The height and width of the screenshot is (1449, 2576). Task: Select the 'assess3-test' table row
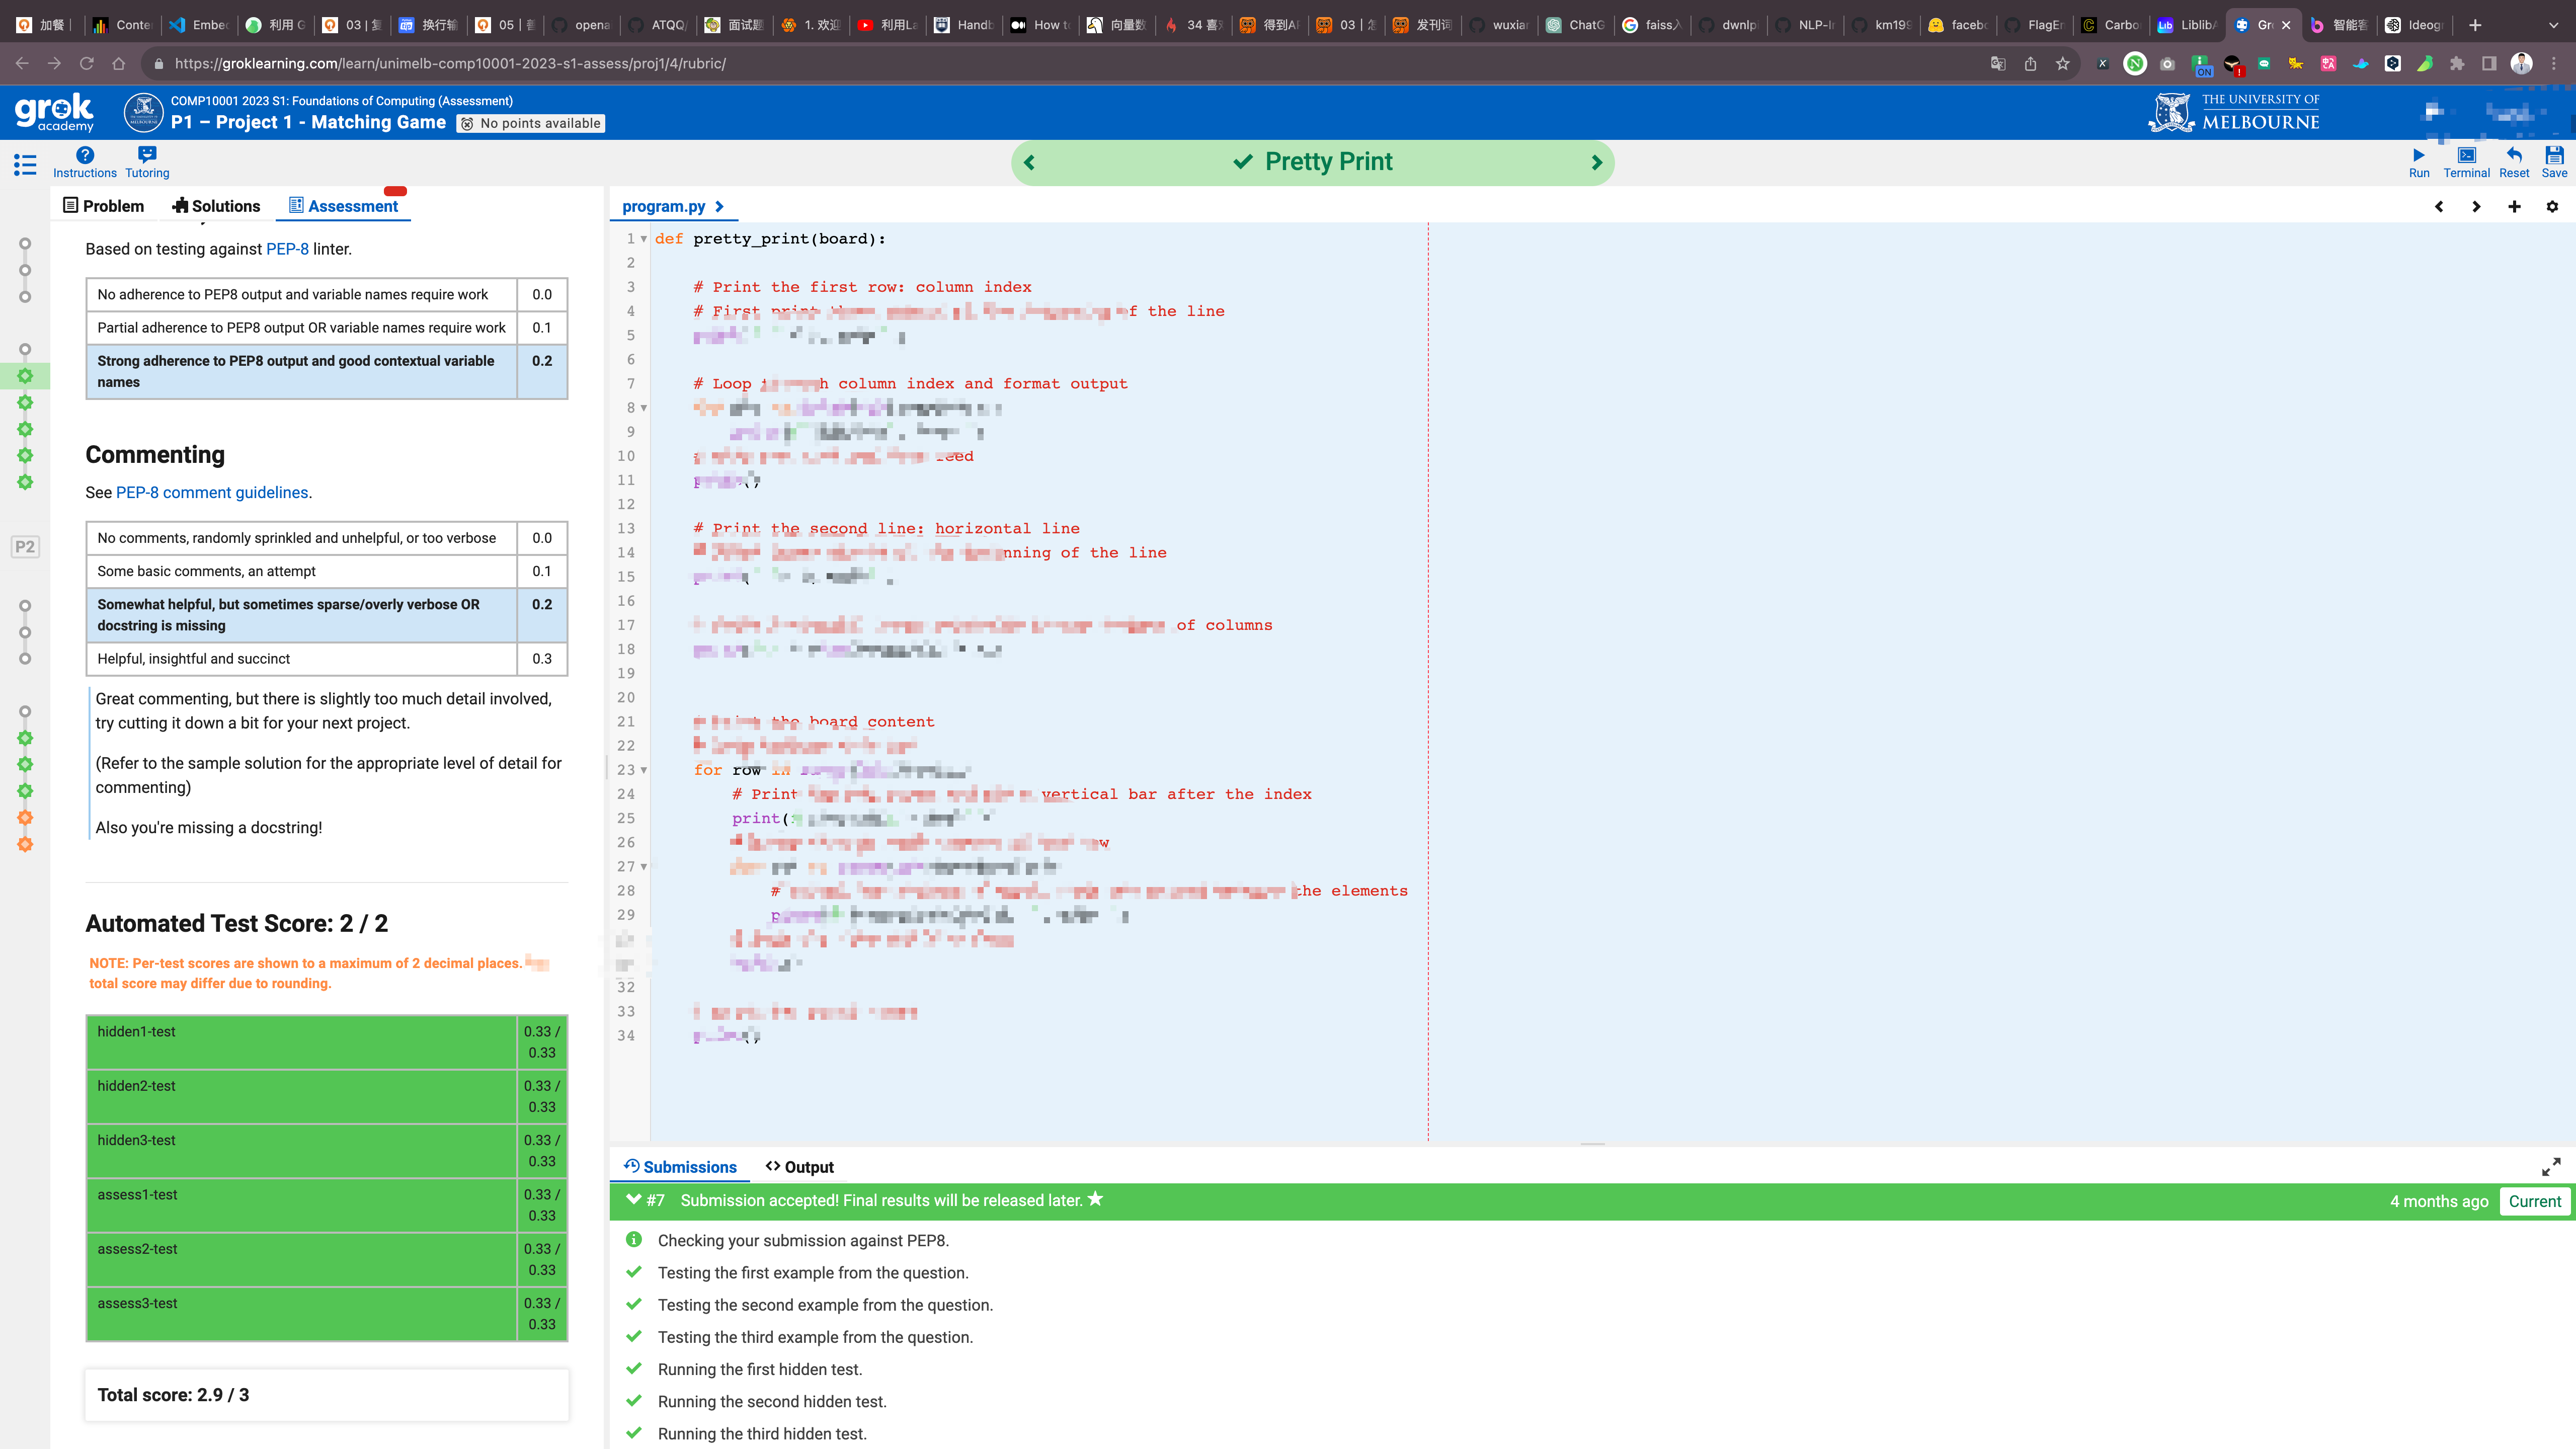tap(327, 1314)
